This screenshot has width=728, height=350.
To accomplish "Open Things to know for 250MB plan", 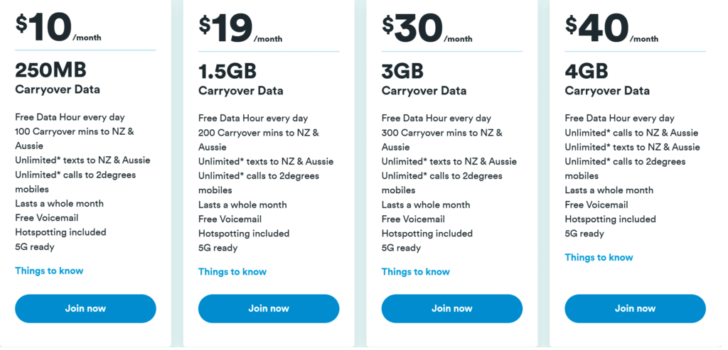I will click(x=49, y=270).
